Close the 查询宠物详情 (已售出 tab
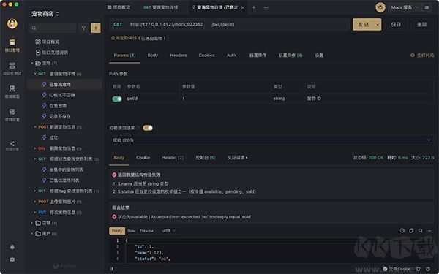This screenshot has width=439, height=274. tap(243, 7)
